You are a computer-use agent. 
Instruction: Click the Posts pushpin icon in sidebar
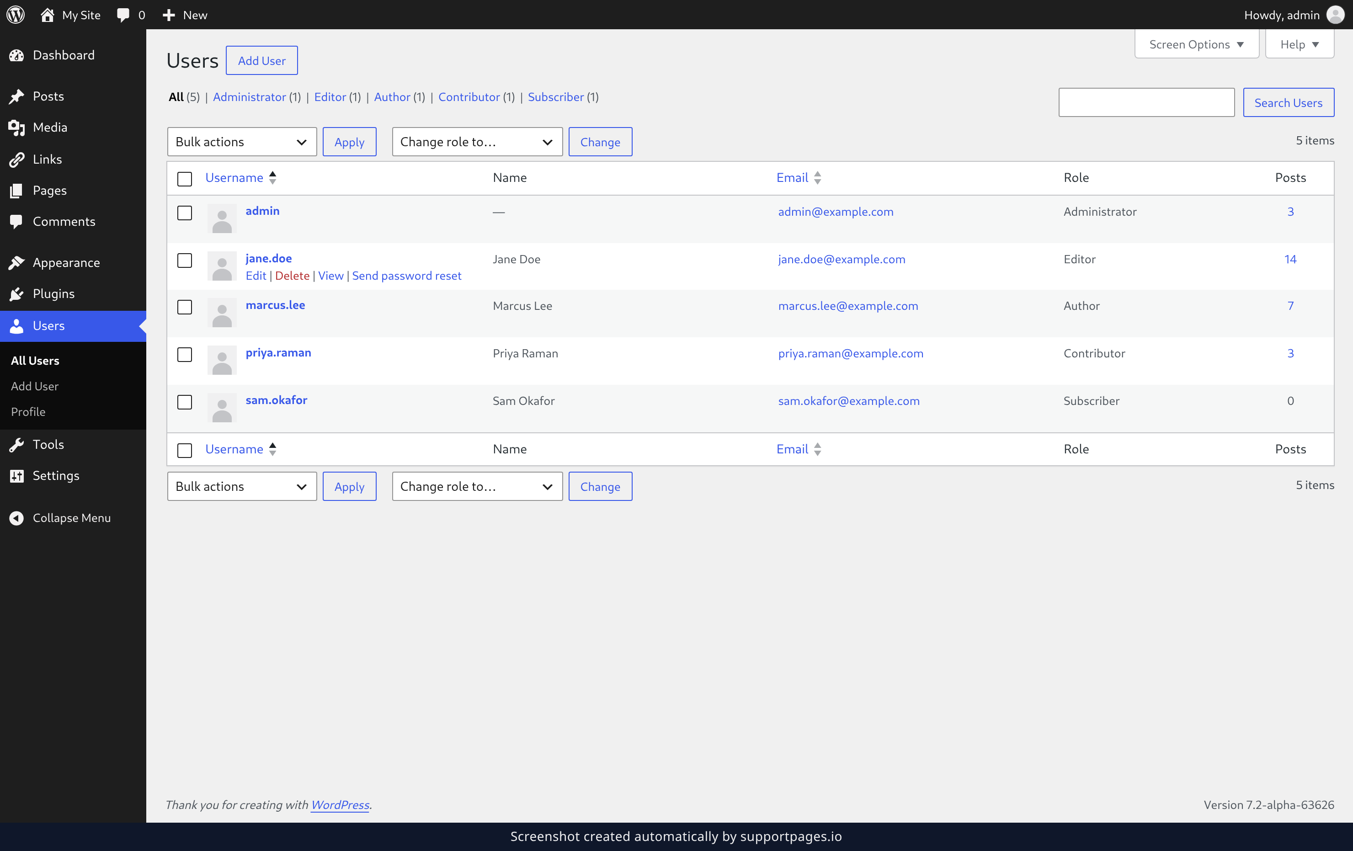coord(17,96)
